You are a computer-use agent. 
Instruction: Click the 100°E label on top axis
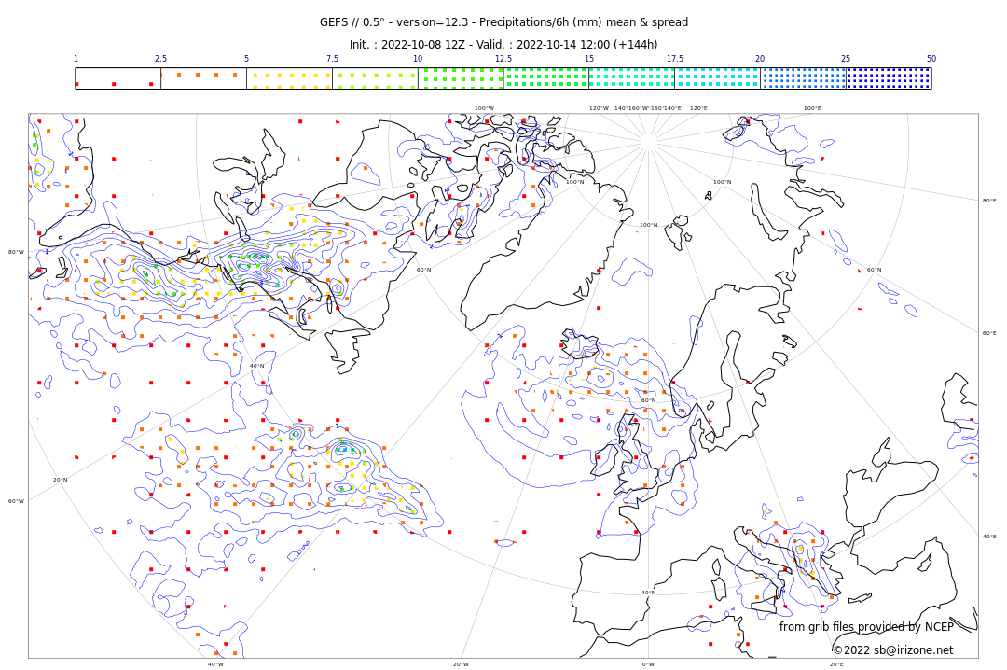(812, 108)
